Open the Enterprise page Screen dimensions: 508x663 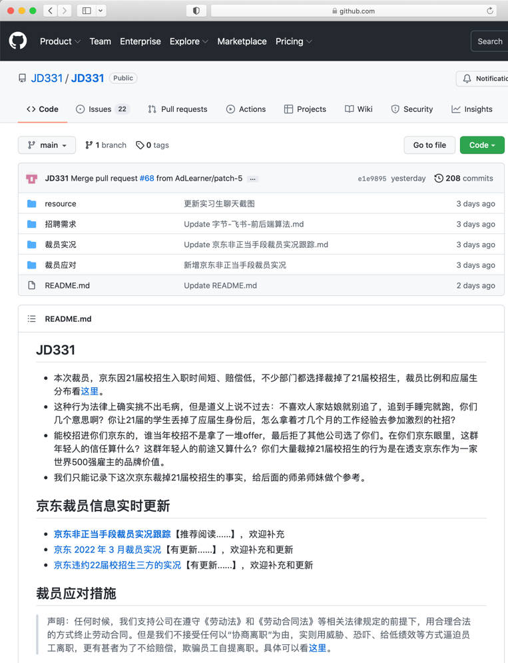(x=140, y=41)
